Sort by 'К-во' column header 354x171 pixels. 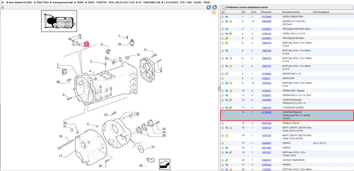tap(253, 12)
